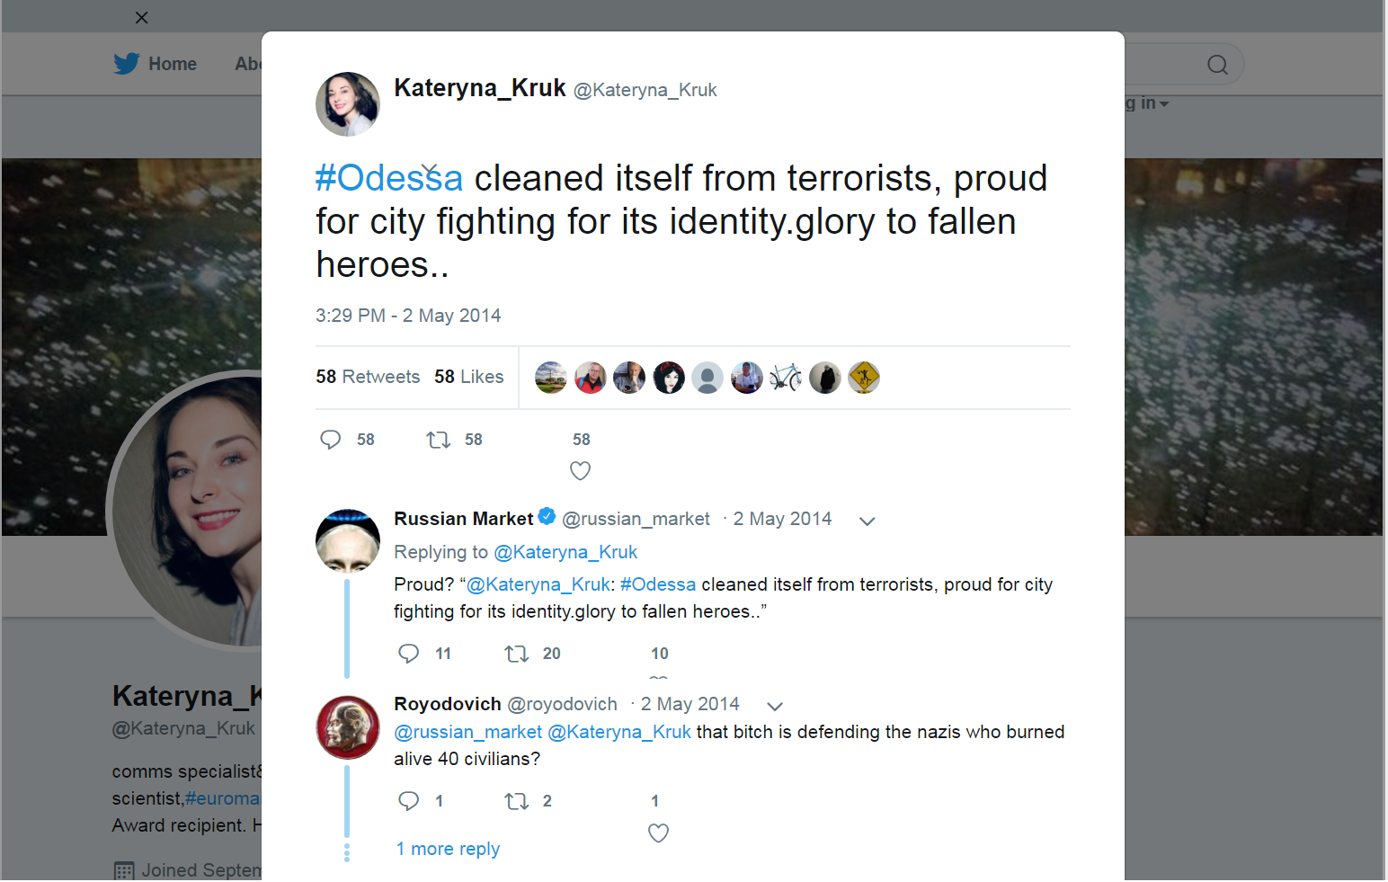
Task: Like the main Odessa tweet with the heart
Action: pos(581,470)
